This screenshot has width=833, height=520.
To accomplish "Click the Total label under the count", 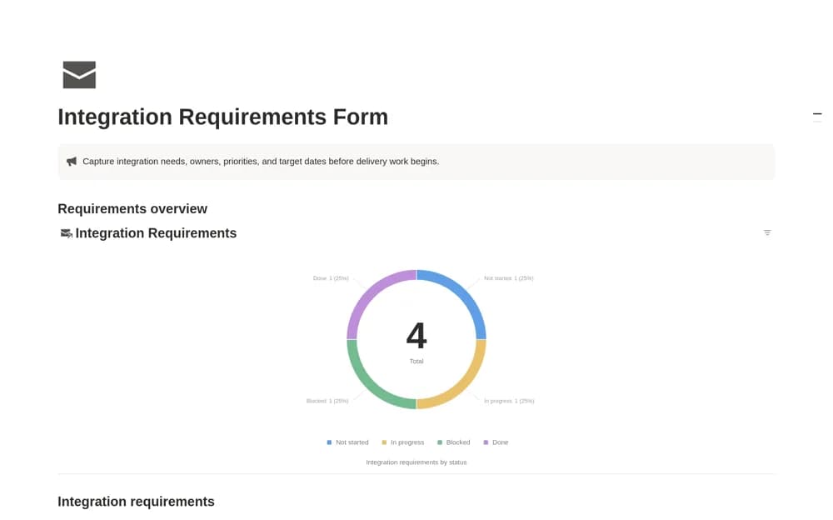I will pos(416,362).
